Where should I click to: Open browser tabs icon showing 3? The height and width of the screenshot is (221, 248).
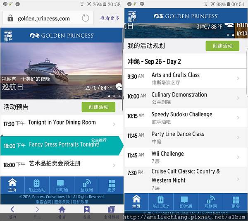pos(112,209)
